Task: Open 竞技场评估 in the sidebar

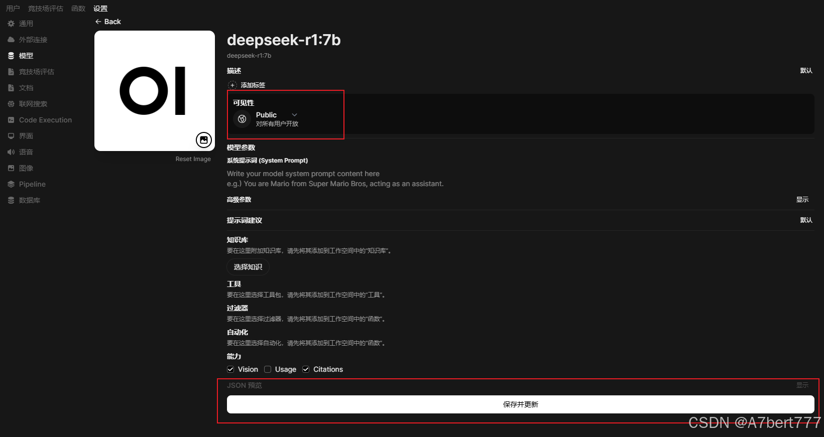Action: coord(37,72)
